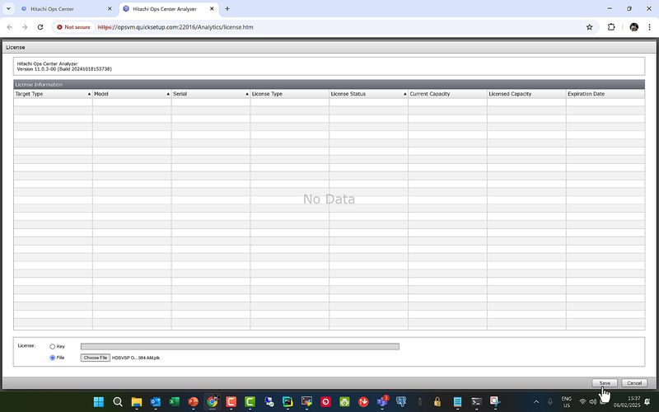Image resolution: width=659 pixels, height=412 pixels.
Task: Click the Choose File button
Action: (x=96, y=358)
